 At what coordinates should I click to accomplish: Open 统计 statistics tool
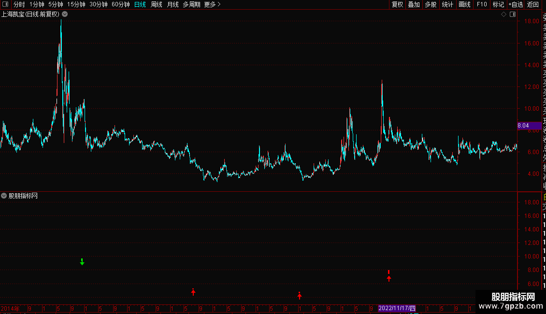coord(447,4)
